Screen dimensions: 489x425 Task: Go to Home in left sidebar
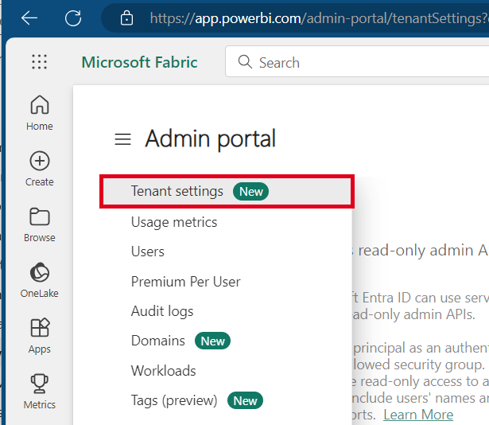[39, 112]
